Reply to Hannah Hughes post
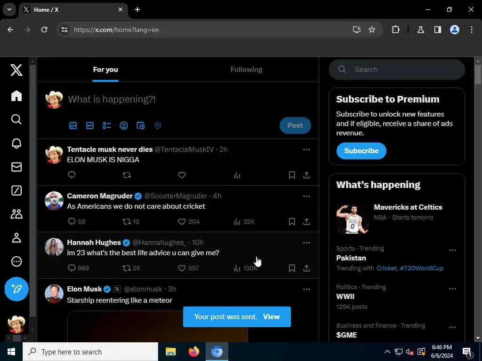 (72, 268)
